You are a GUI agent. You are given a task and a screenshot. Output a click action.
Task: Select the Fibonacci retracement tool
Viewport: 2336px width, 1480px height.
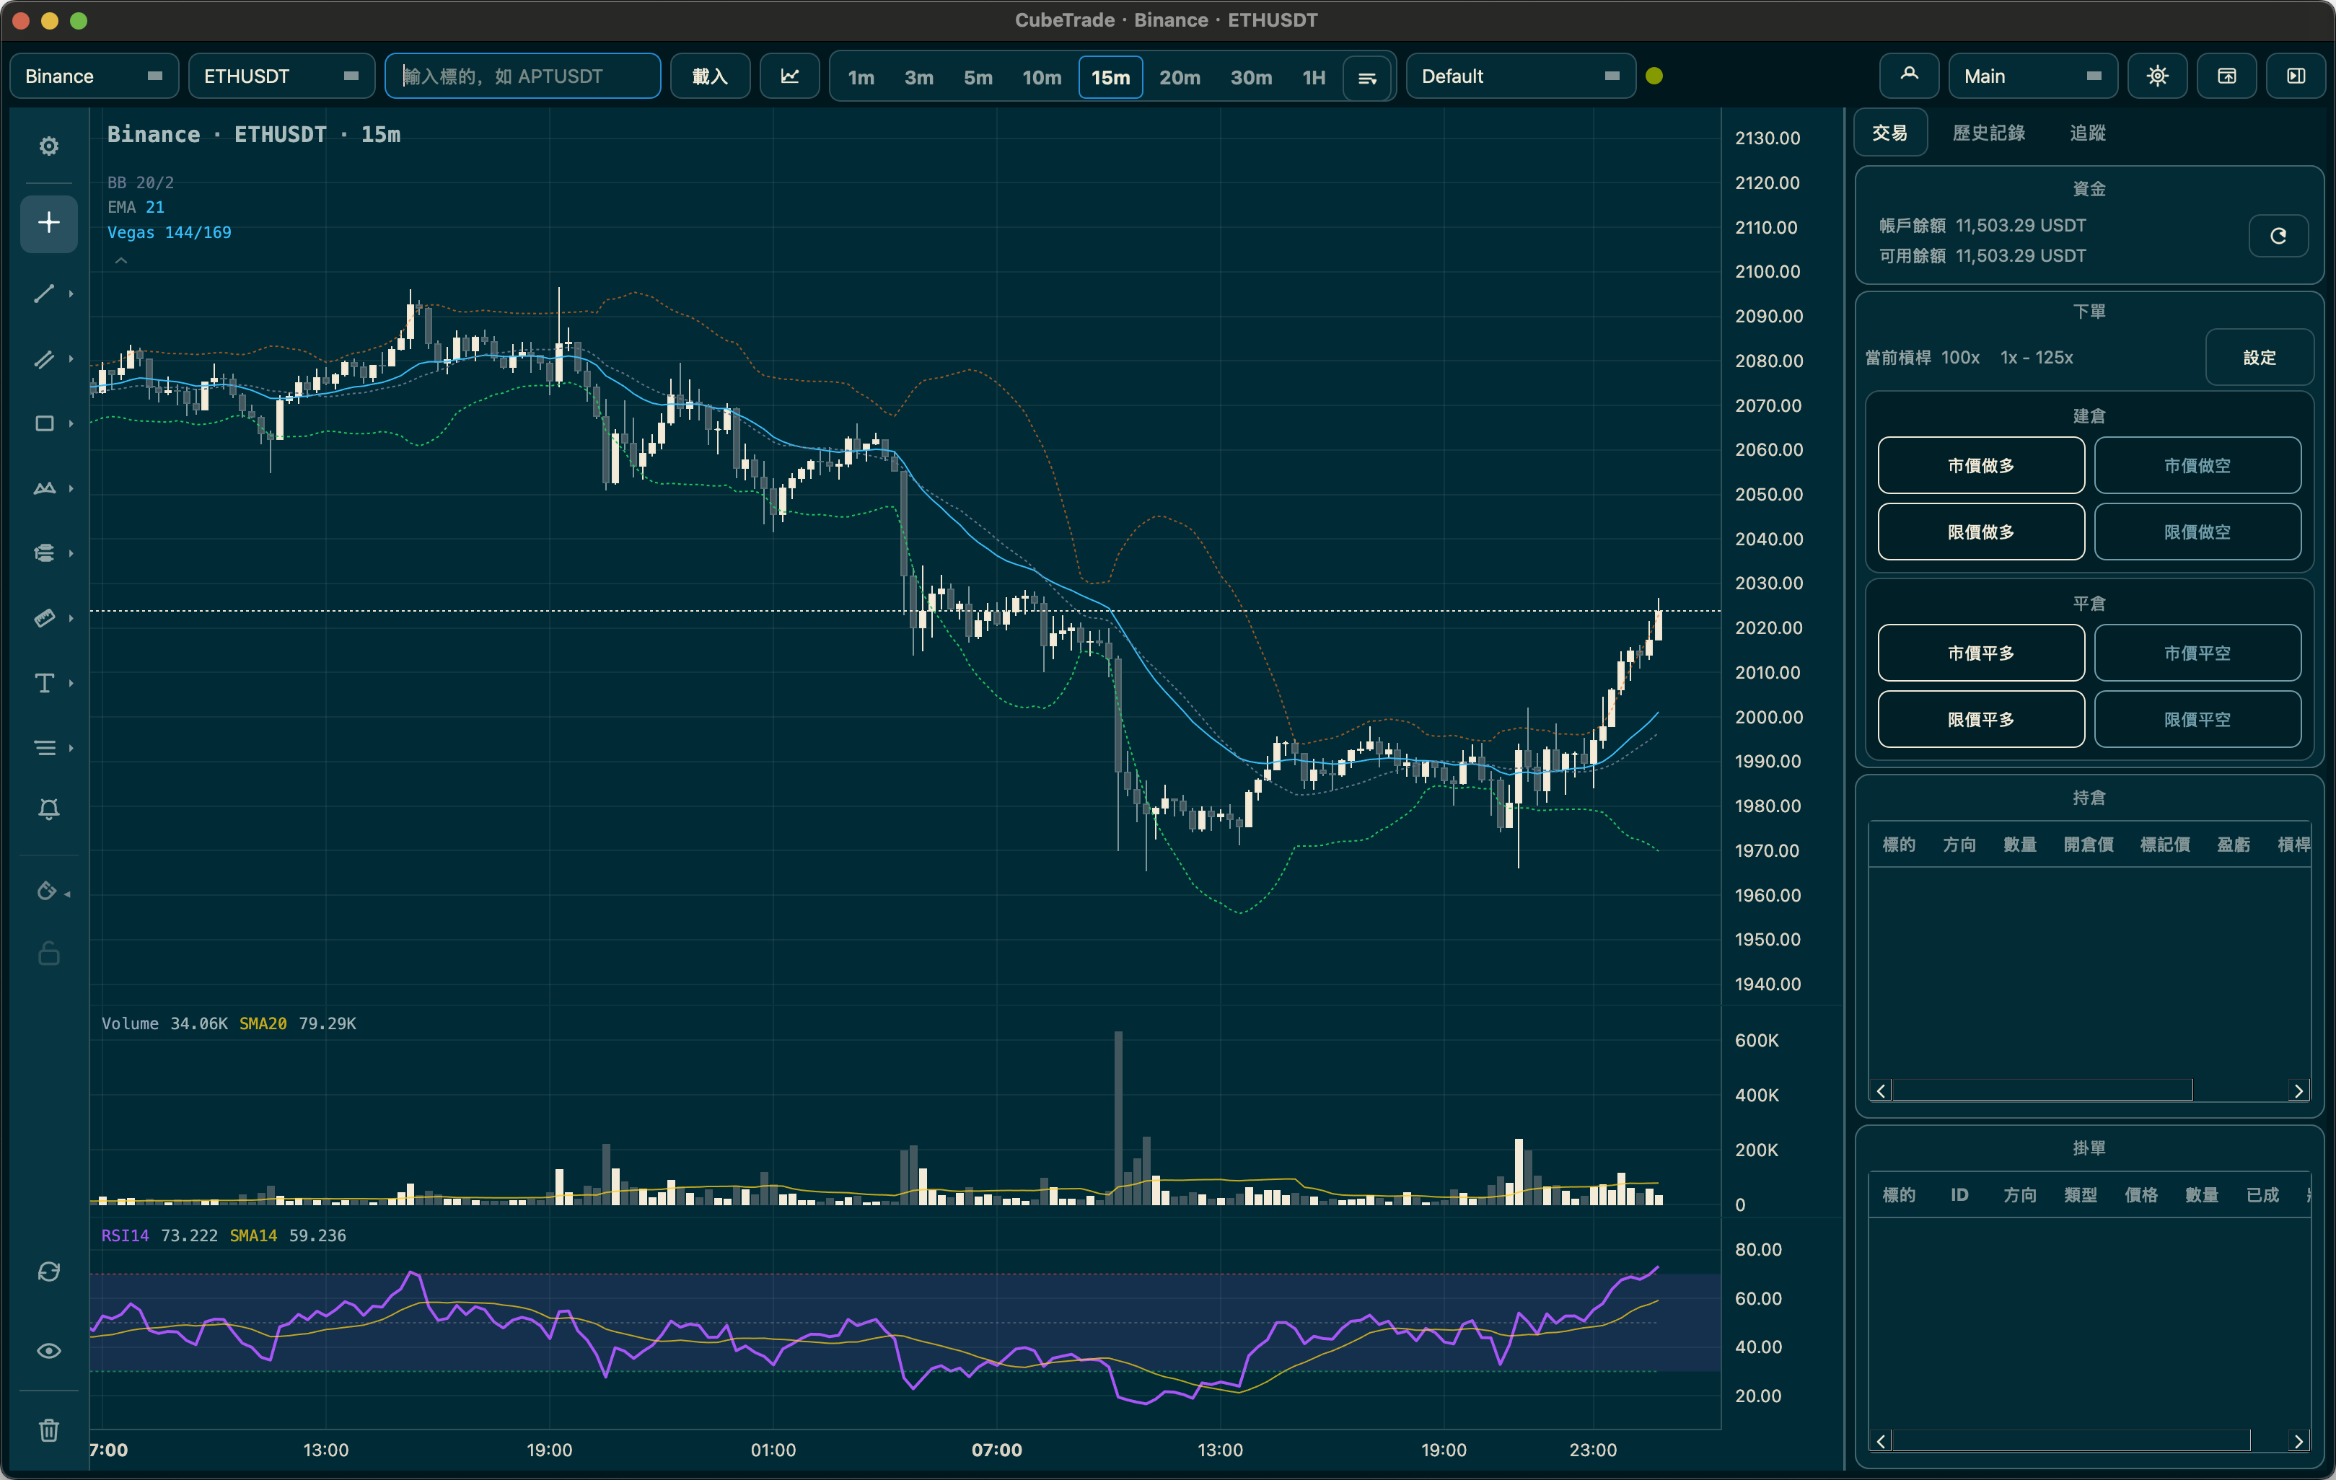(x=44, y=552)
